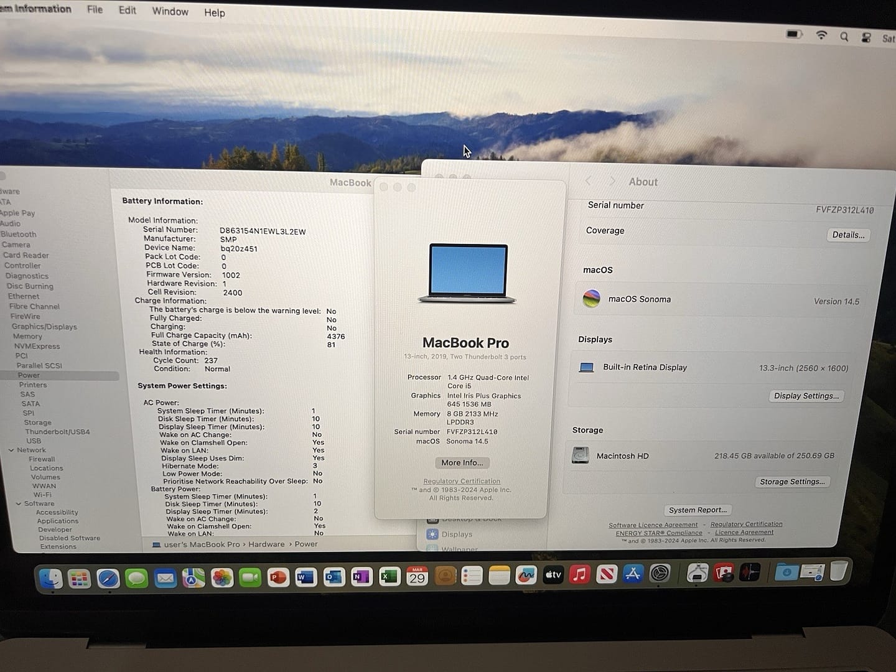896x672 pixels.
Task: Collapse the Network section in sidebar
Action: 11,450
